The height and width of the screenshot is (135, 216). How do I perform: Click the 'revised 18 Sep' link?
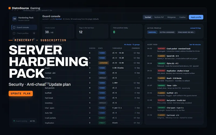coord(195,28)
